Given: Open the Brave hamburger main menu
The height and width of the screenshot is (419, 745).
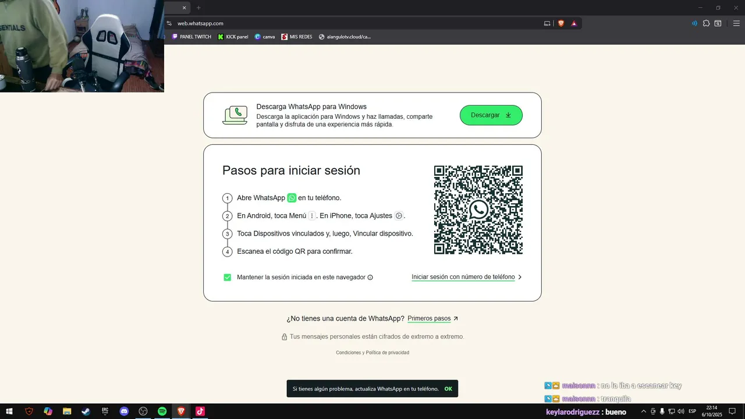Looking at the screenshot, I should coord(736,23).
